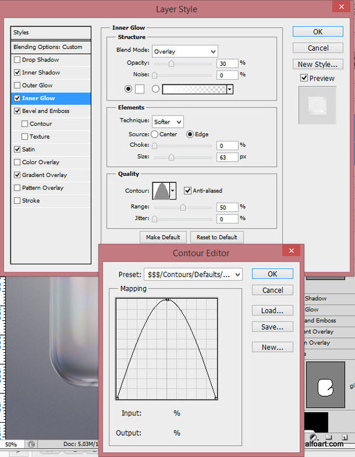The width and height of the screenshot is (355, 457).
Task: Open the Technique Softer dropdown
Action: [168, 122]
